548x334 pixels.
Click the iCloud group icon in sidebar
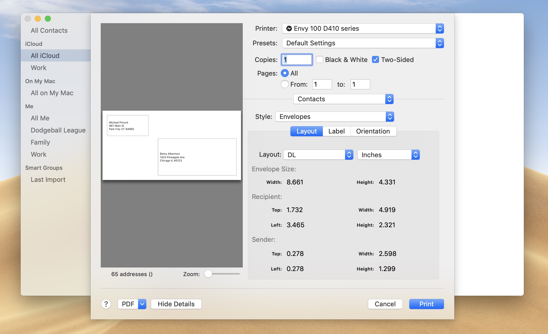33,43
